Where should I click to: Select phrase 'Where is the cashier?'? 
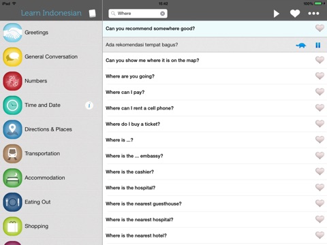pos(129,172)
